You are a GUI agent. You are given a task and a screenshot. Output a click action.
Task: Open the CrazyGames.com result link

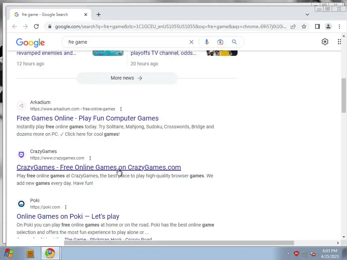click(x=99, y=167)
